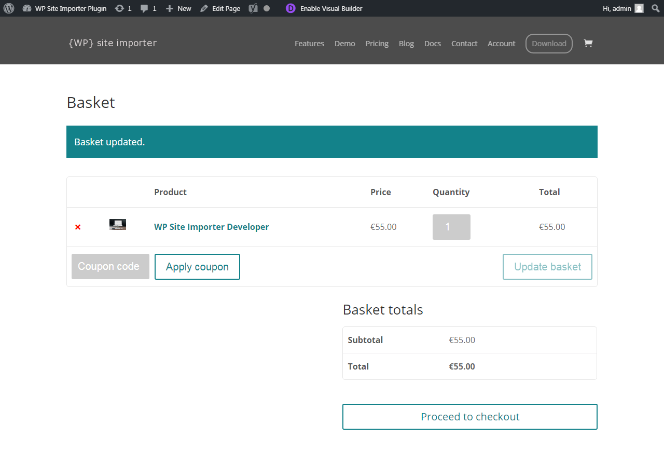Visit the Blog

[406, 44]
